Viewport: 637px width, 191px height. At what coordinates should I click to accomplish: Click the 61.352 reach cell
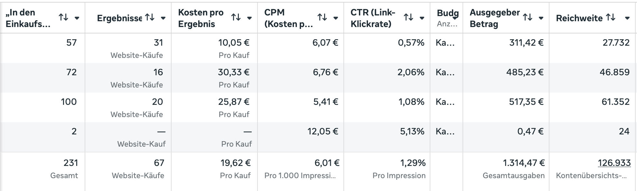click(x=615, y=102)
